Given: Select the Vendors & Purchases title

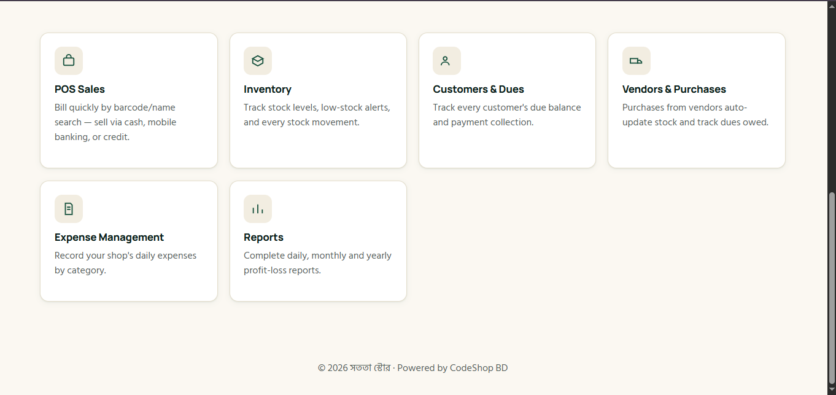Looking at the screenshot, I should [x=674, y=89].
